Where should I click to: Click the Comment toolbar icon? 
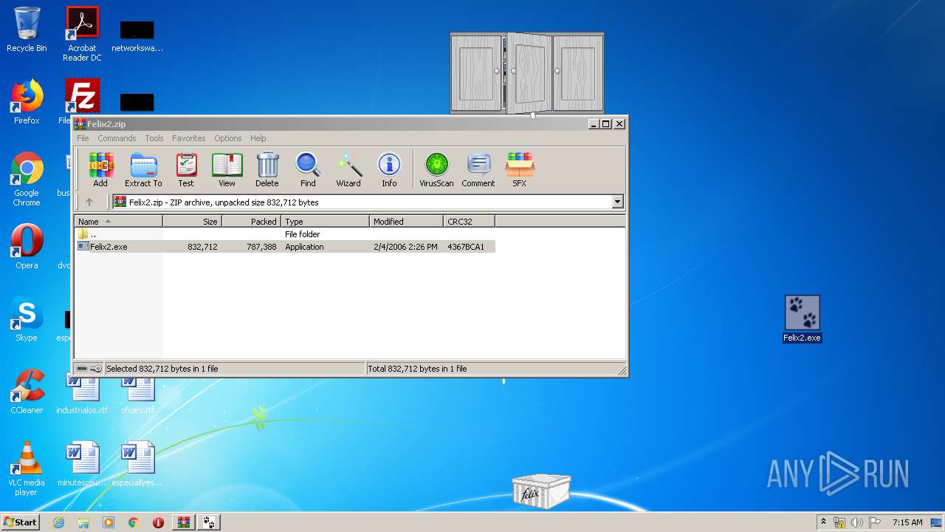coord(478,170)
